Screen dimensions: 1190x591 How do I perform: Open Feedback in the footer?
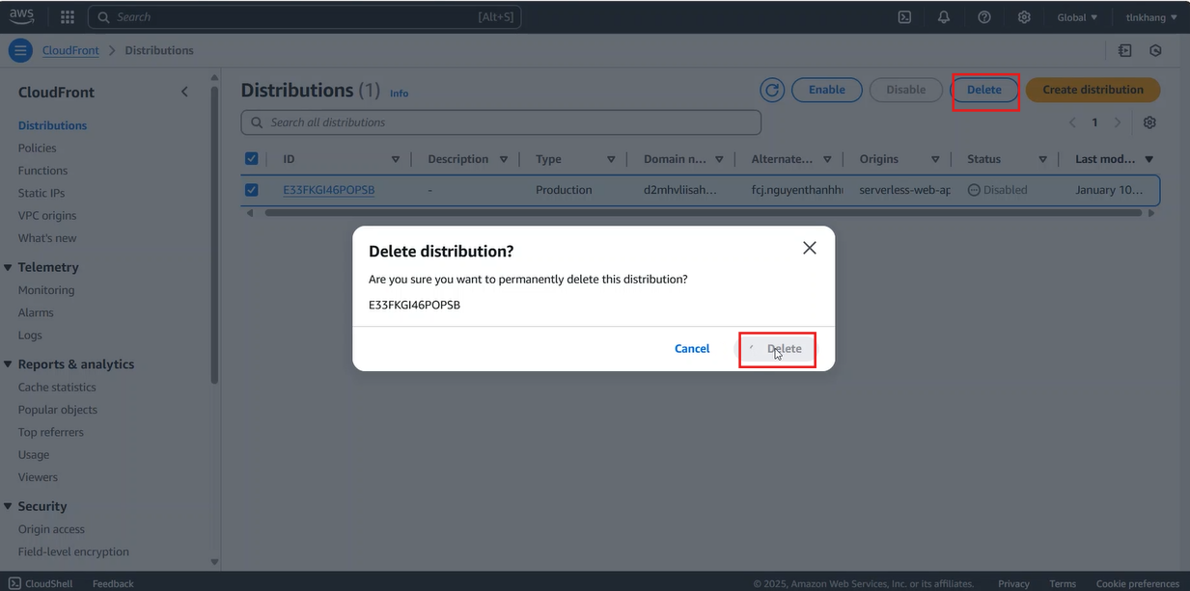coord(113,583)
